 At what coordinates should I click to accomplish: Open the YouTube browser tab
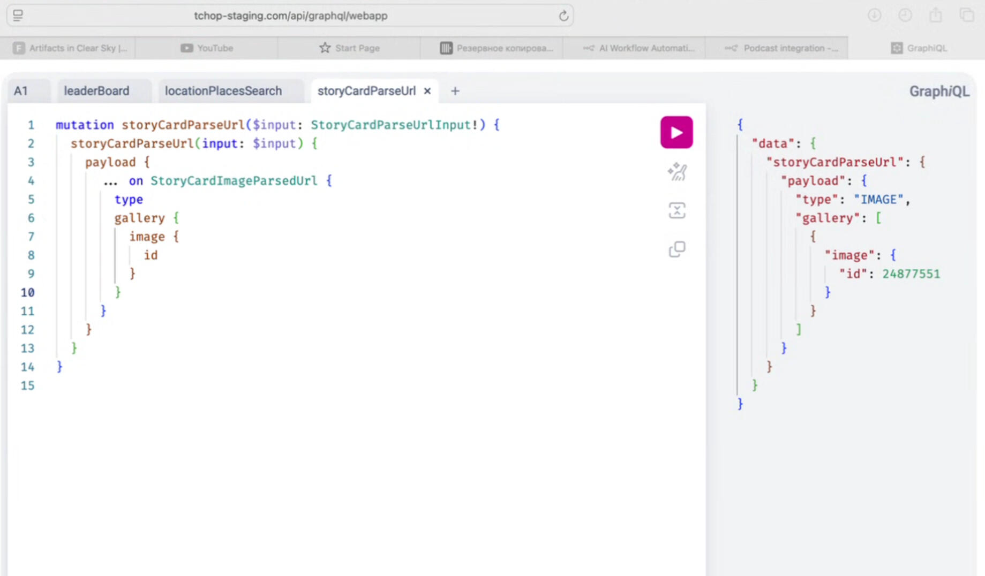[x=207, y=48]
